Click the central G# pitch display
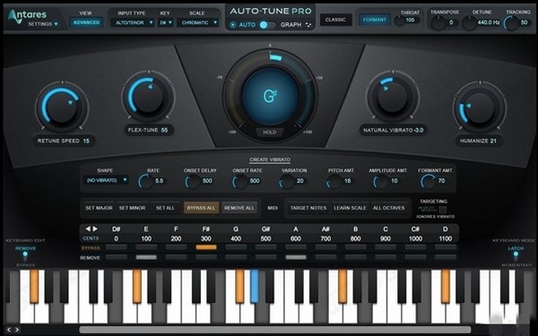The height and width of the screenshot is (336, 538). (x=270, y=96)
